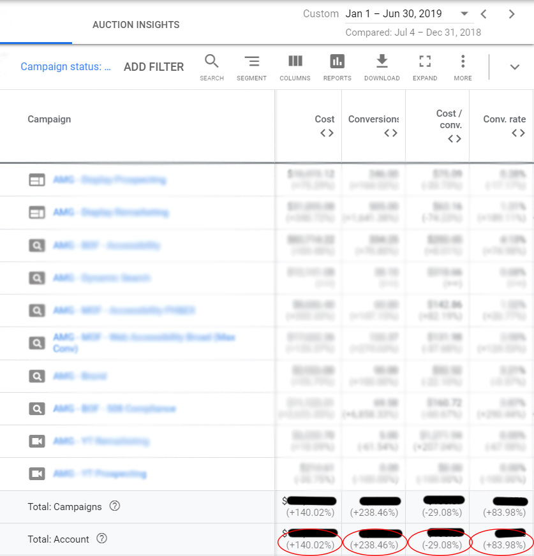Click ADD FILTER
This screenshot has height=556, width=534.
154,67
